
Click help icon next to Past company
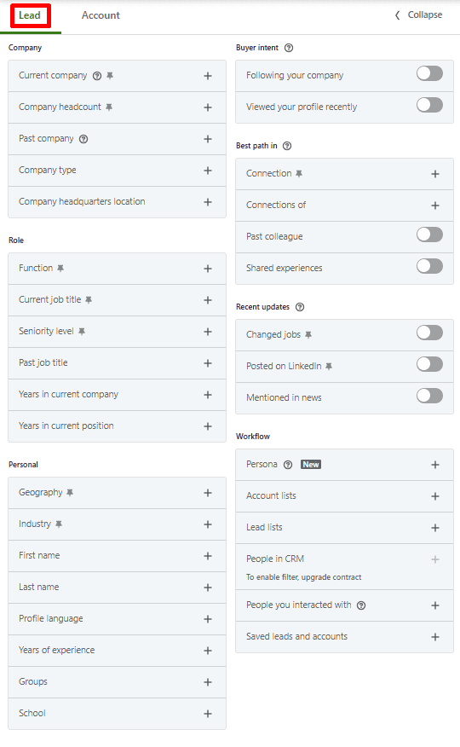tap(83, 139)
